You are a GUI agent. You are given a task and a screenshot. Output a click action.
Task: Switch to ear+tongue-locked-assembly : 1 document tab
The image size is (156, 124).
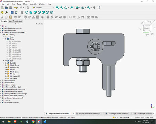119,114
